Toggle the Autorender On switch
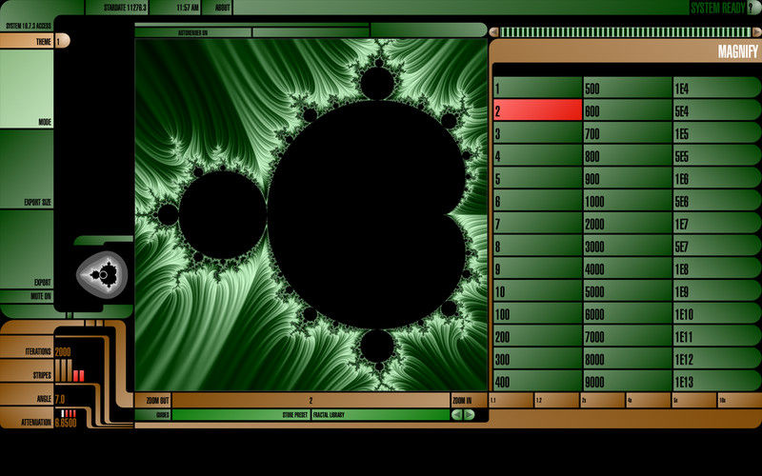Viewport: 762px width, 476px height. (x=192, y=31)
